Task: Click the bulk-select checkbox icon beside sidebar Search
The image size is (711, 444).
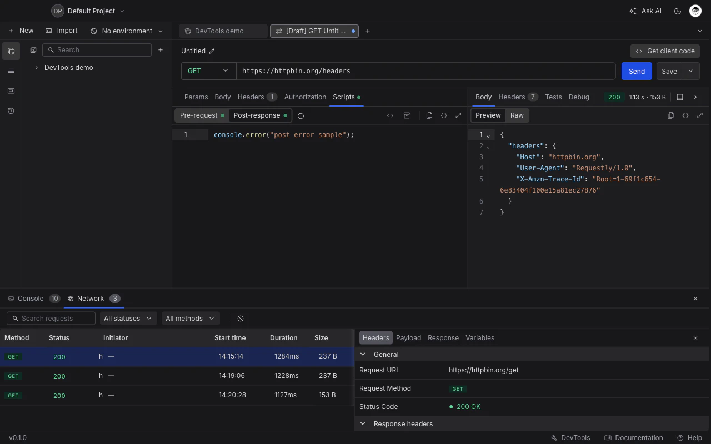Action: [33, 50]
